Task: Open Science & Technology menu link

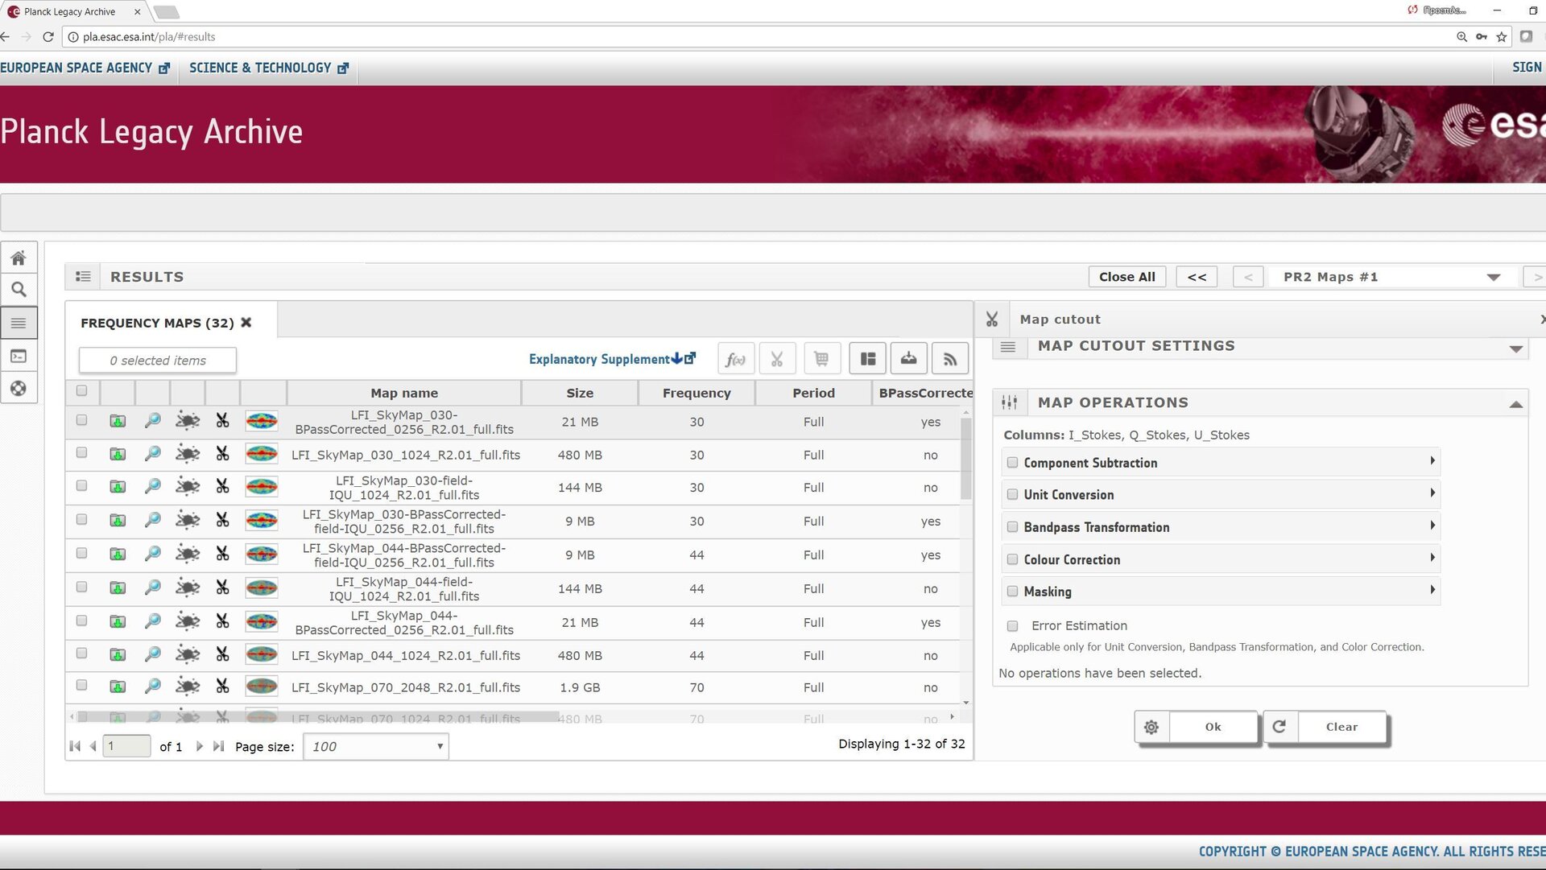Action: click(x=269, y=68)
